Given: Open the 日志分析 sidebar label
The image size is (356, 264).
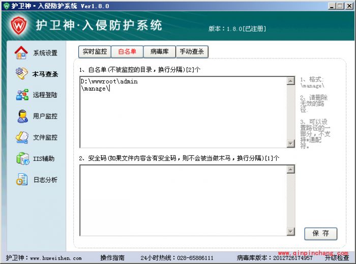Looking at the screenshot, I should [45, 180].
